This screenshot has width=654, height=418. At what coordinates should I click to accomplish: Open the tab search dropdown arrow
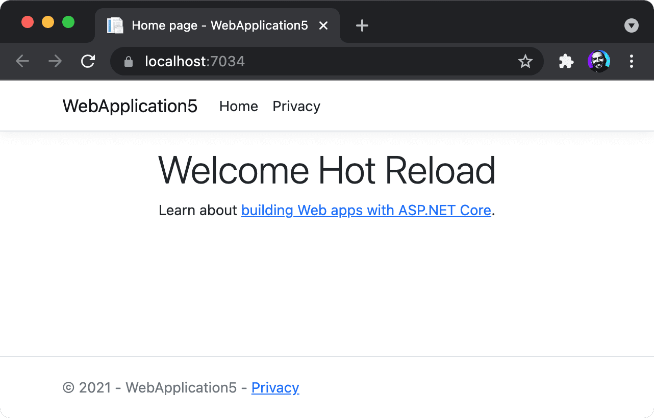632,25
